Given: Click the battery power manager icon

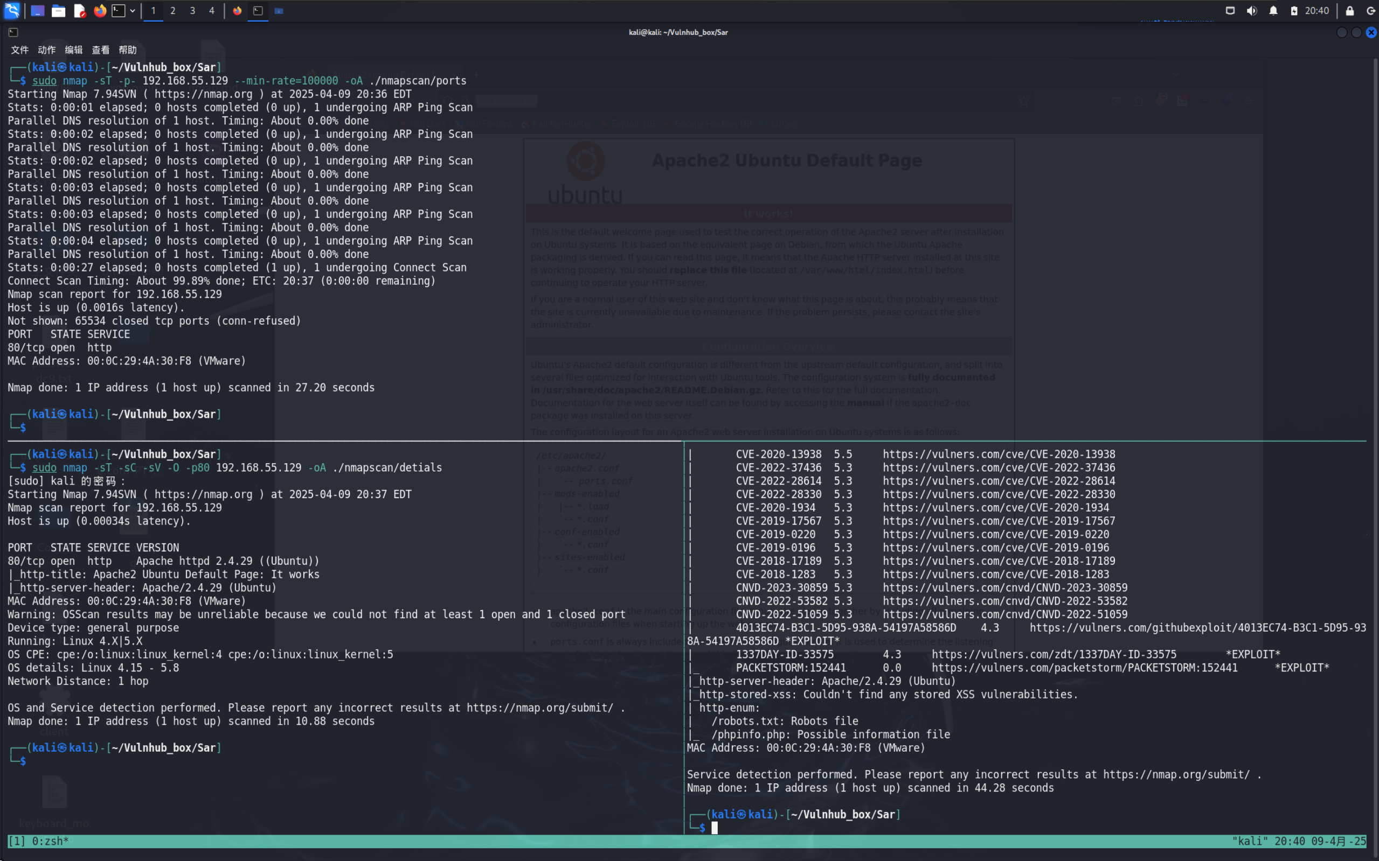Looking at the screenshot, I should click(1293, 11).
